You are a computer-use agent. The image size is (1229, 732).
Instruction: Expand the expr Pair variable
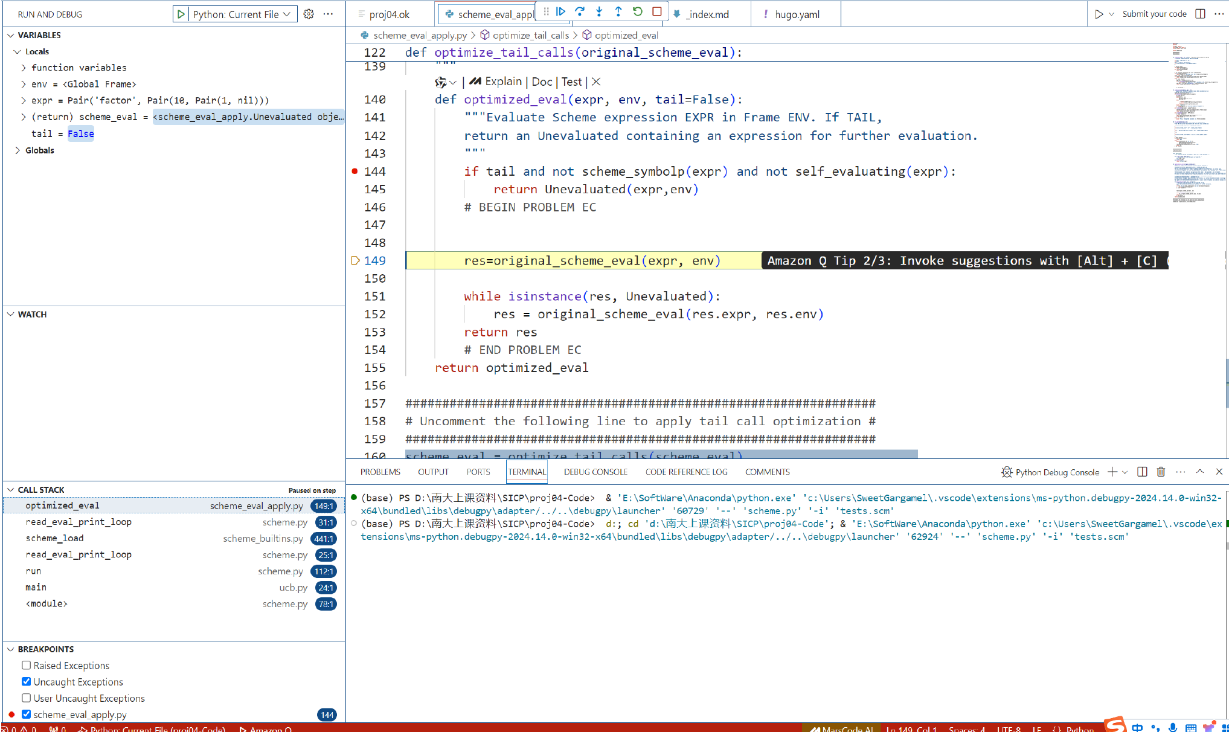(24, 100)
